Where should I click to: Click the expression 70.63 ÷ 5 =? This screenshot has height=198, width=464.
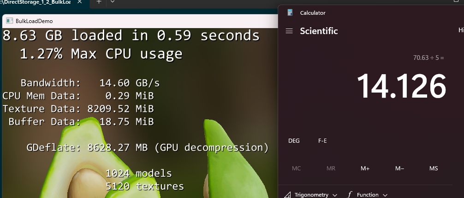coord(428,58)
